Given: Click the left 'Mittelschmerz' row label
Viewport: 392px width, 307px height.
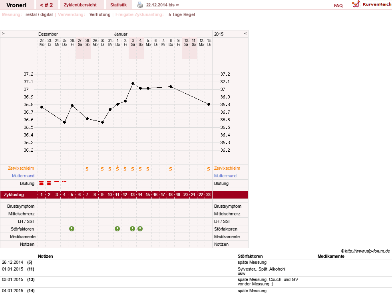Looking at the screenshot, I should 21,214.
